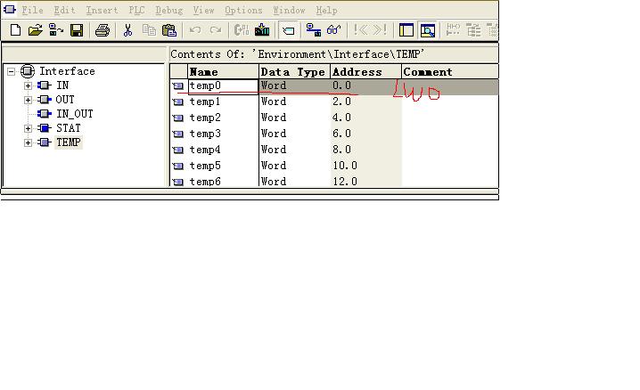640x390 pixels.
Task: Click the Change Module Identifier icon
Action: point(242,29)
